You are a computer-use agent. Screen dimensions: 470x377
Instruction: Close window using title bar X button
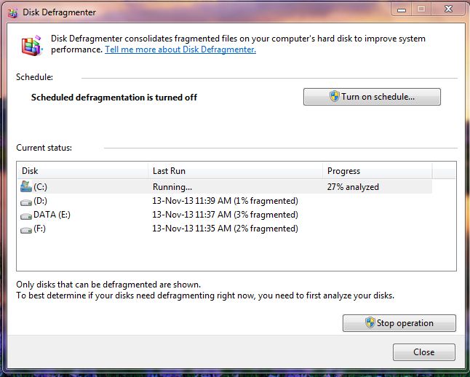tap(448, 9)
